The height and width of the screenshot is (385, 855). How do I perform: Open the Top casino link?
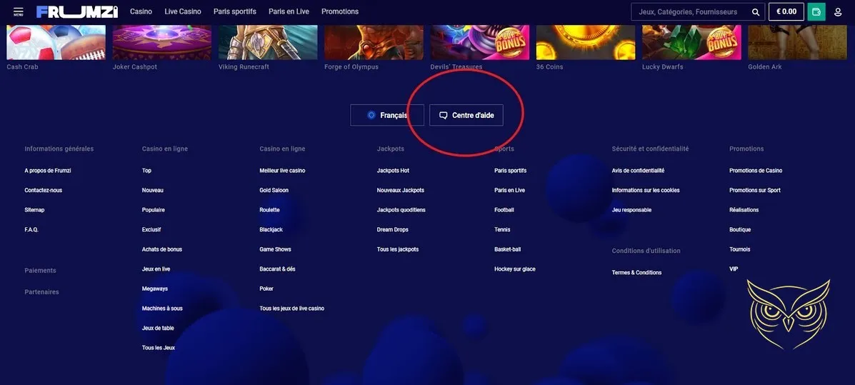(x=146, y=171)
